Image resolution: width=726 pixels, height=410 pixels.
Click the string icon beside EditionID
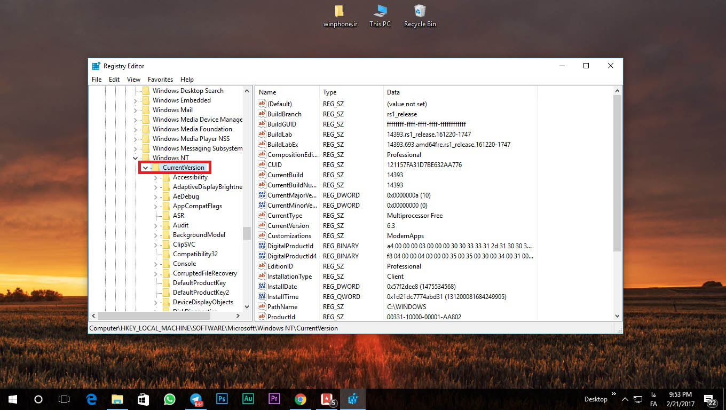(262, 266)
